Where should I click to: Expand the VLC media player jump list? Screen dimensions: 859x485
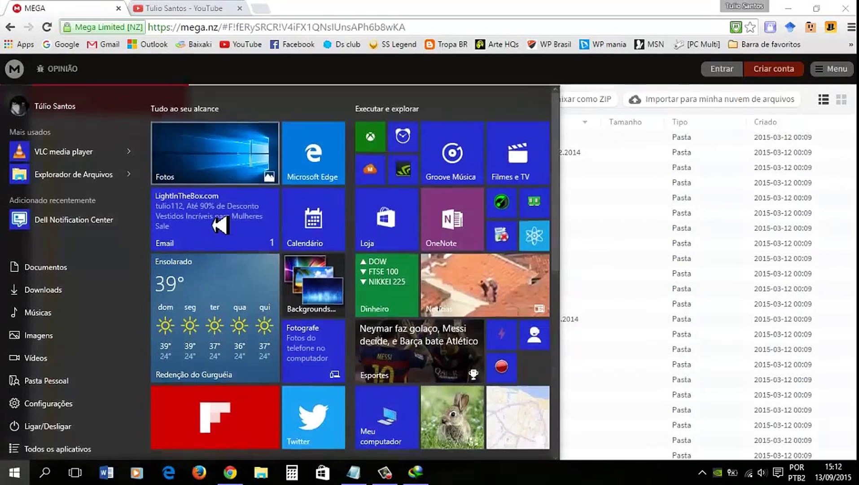point(129,151)
